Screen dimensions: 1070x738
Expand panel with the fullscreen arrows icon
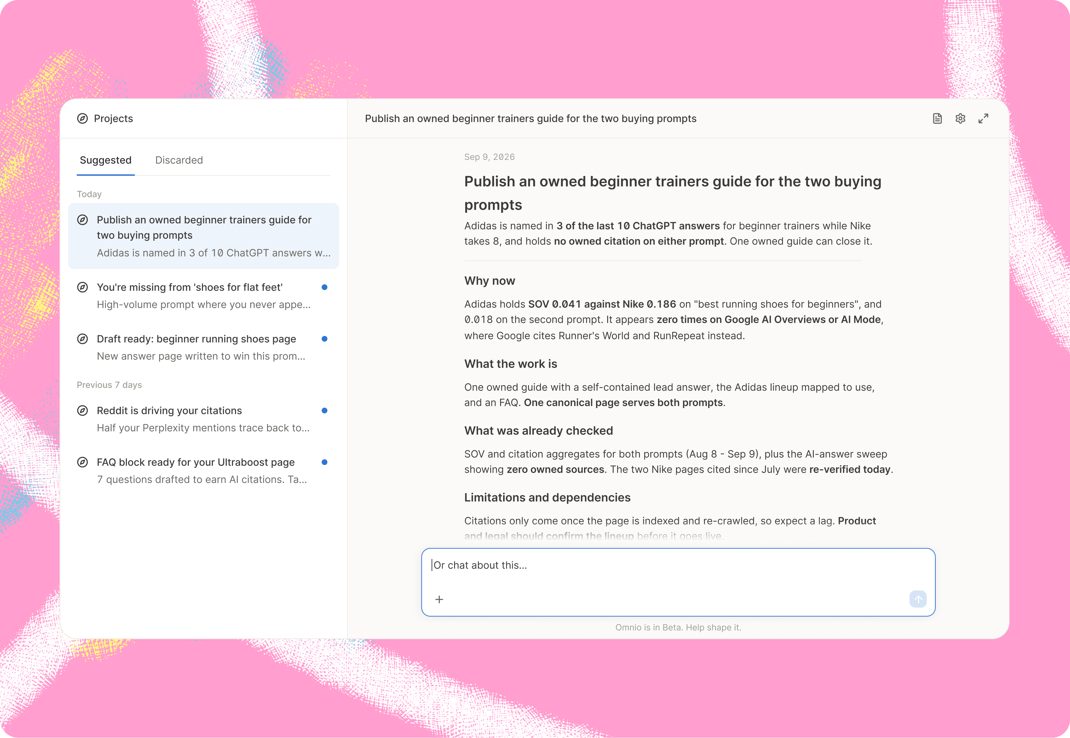983,118
